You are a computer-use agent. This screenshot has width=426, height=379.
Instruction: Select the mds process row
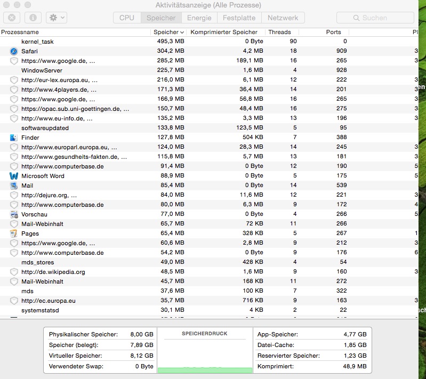pyautogui.click(x=209, y=291)
